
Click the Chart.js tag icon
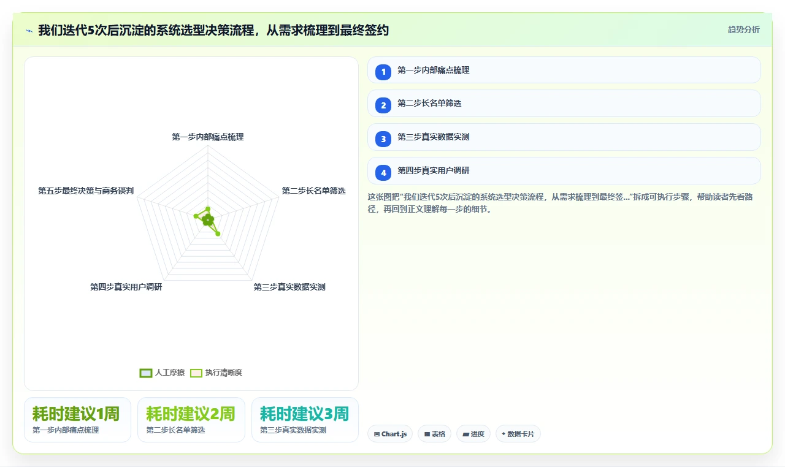pos(377,434)
